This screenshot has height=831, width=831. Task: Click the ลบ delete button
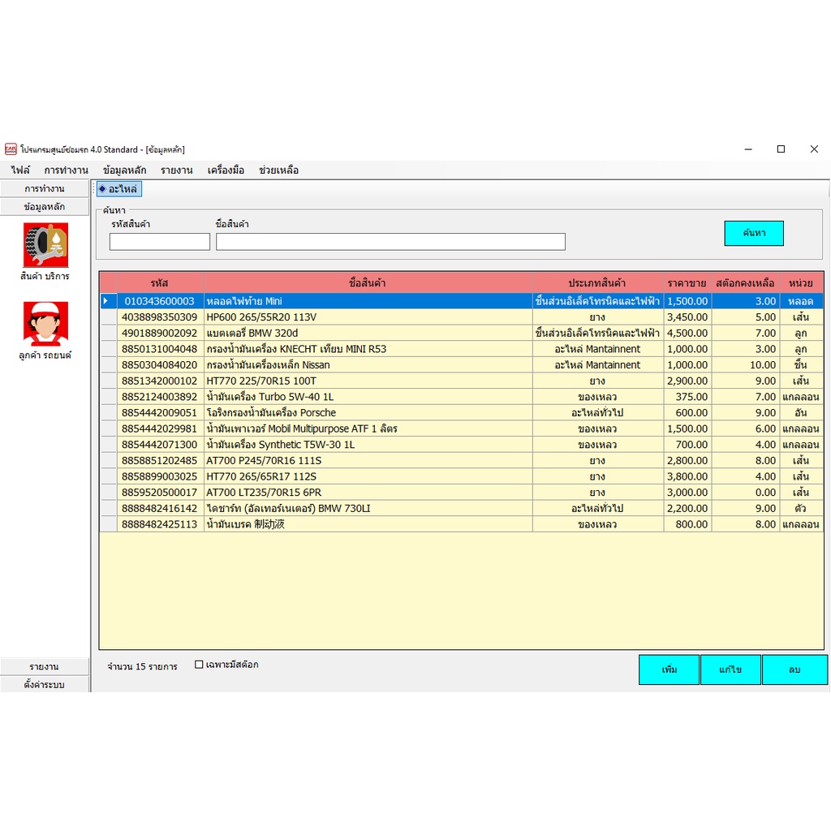coord(794,670)
